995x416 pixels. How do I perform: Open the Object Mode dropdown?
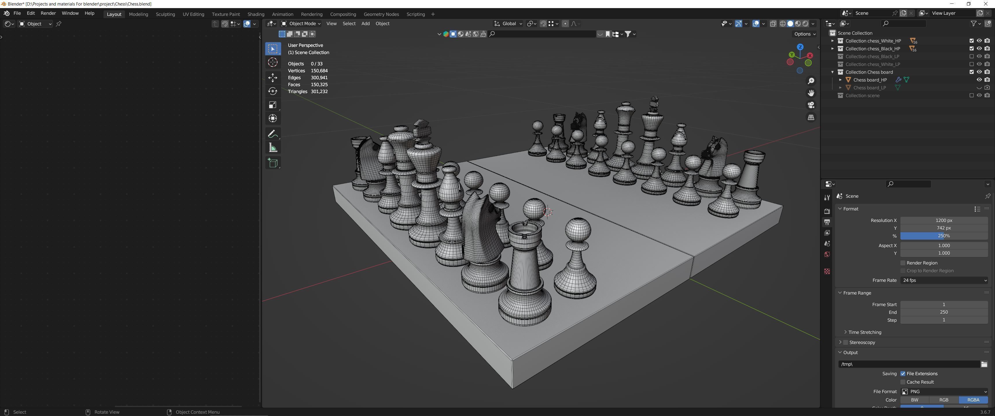[301, 23]
